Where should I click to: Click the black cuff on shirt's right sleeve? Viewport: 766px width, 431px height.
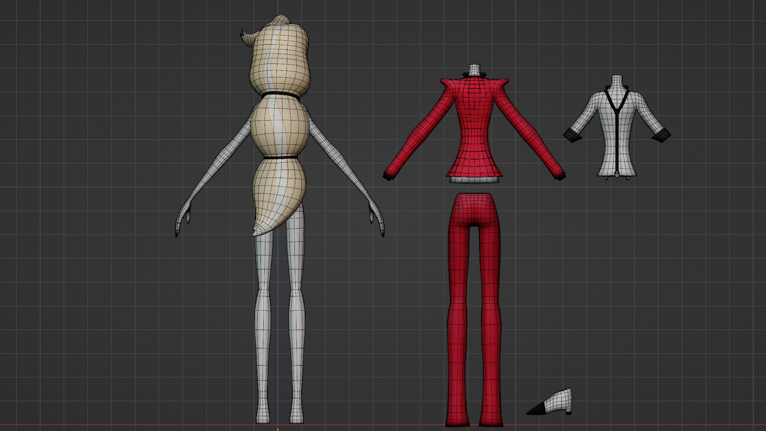[661, 136]
